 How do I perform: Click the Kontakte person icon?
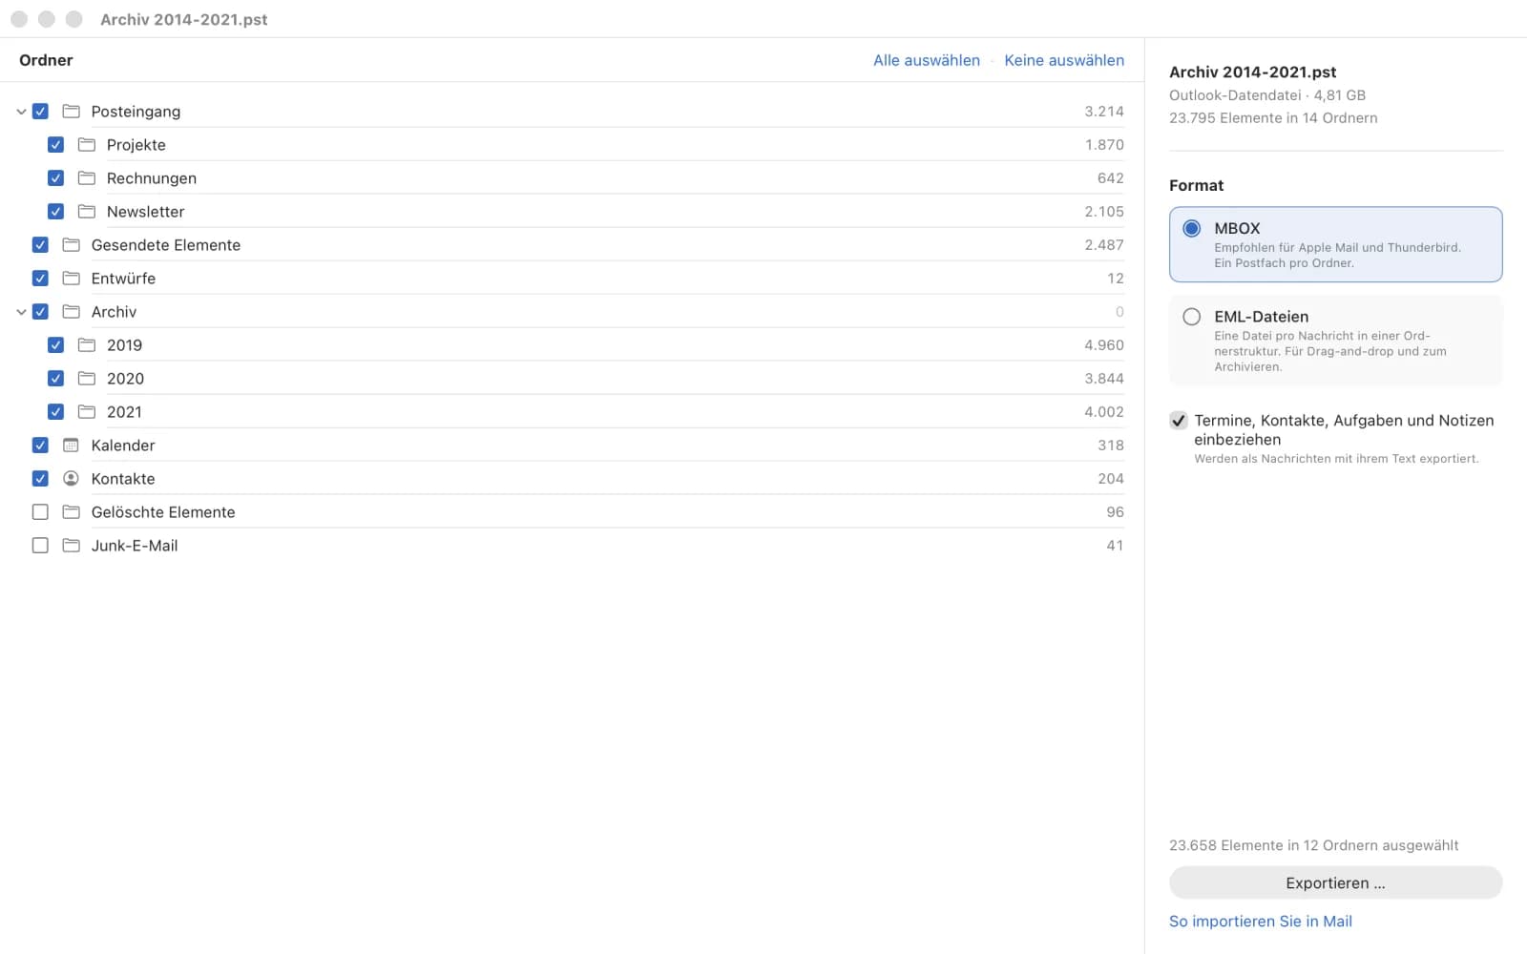(x=71, y=479)
